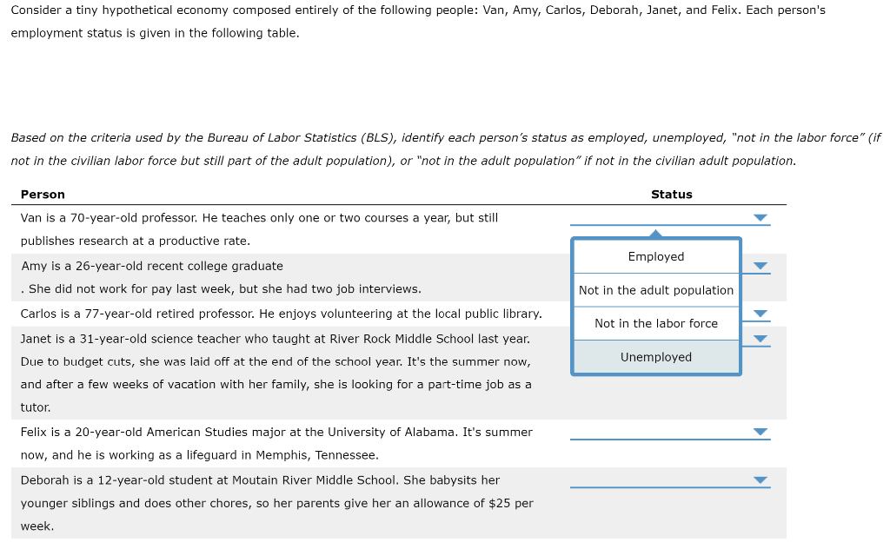Expand the status picker for Van
This screenshot has width=890, height=549.
point(761,218)
